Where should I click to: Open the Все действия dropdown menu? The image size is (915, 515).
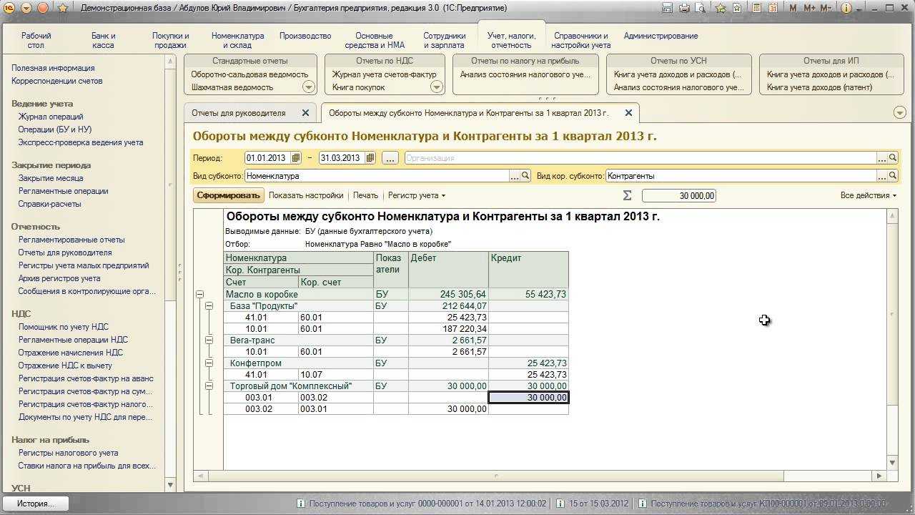click(x=868, y=195)
